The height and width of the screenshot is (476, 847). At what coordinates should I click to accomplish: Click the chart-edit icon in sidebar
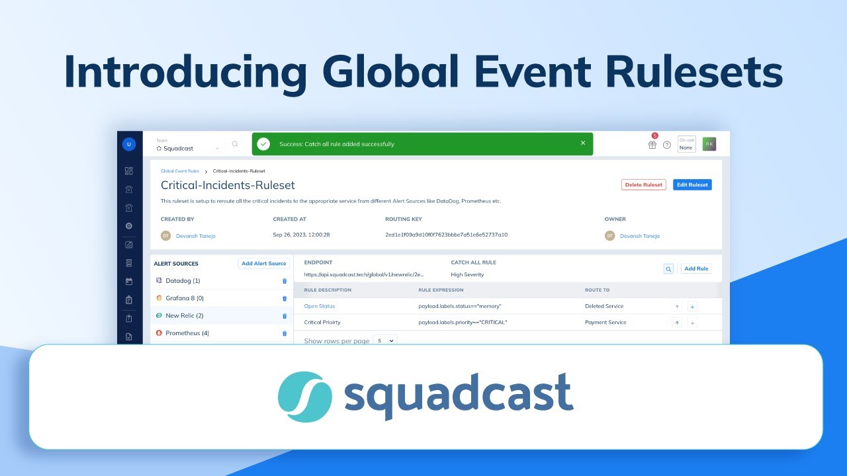point(129,245)
